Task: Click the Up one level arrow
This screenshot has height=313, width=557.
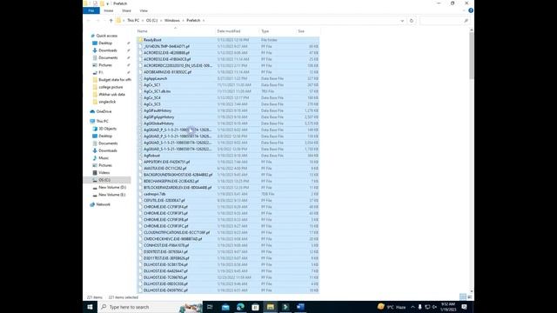Action: (x=111, y=21)
